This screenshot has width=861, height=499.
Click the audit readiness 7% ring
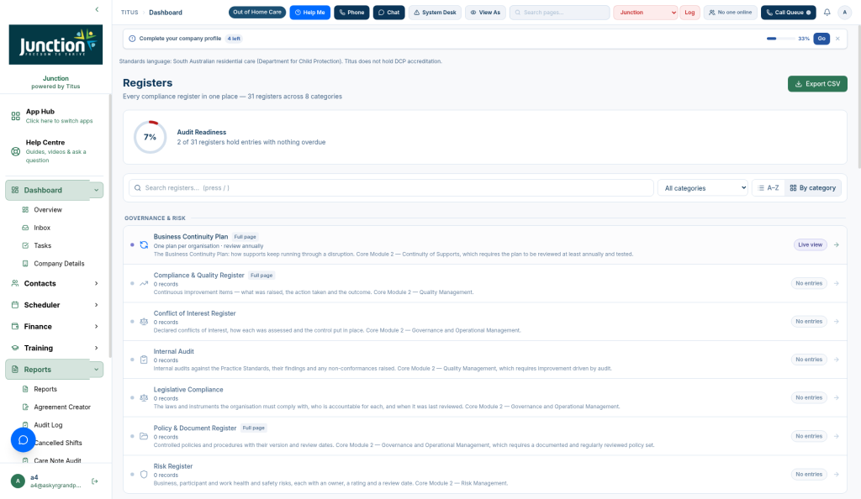pos(150,137)
